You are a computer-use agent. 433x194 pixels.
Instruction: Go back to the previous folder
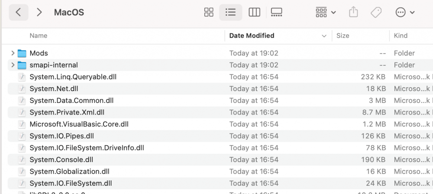pos(18,12)
